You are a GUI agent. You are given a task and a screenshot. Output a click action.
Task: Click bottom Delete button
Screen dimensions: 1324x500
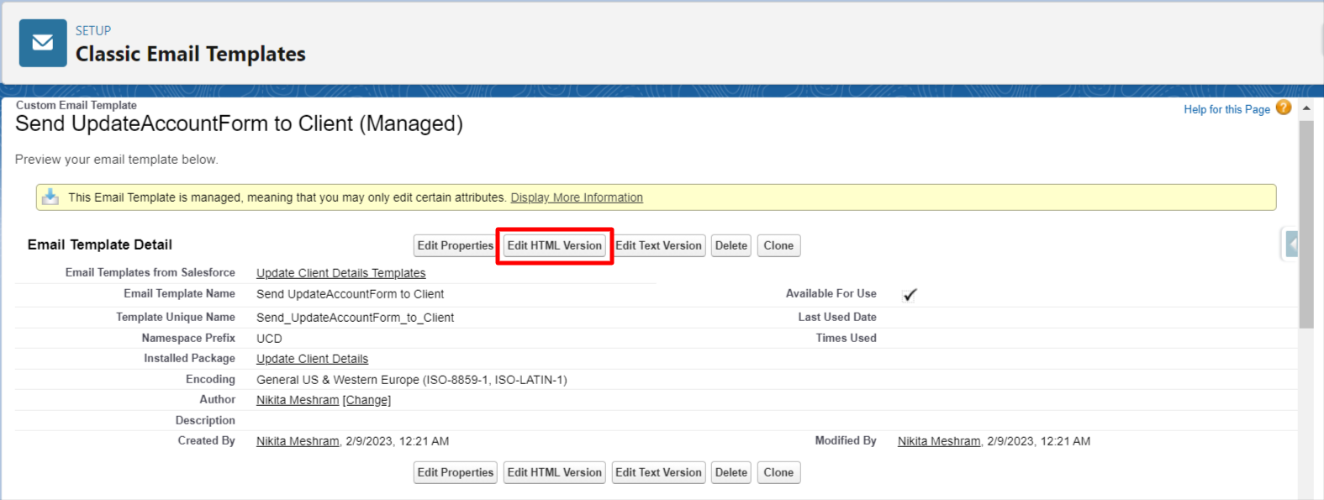(731, 472)
